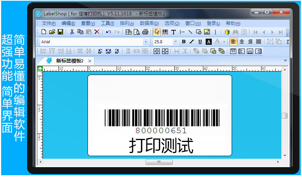Select the barcode tool
Screen dimensions: 302x189
coord(165,32)
